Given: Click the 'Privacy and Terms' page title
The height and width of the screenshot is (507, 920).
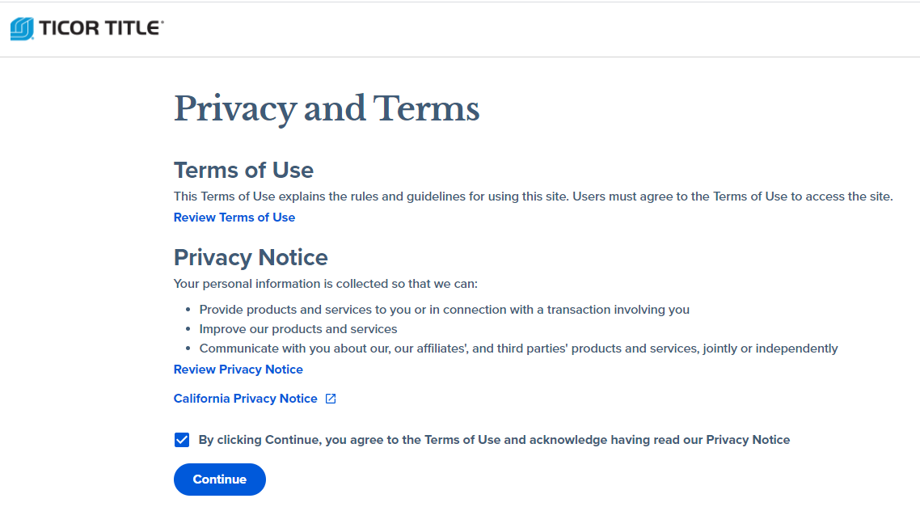Looking at the screenshot, I should (327, 109).
